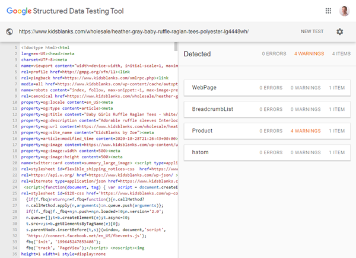The width and height of the screenshot is (356, 258).
Task: Expand the BreadcrumbList result row
Action: tap(267, 109)
